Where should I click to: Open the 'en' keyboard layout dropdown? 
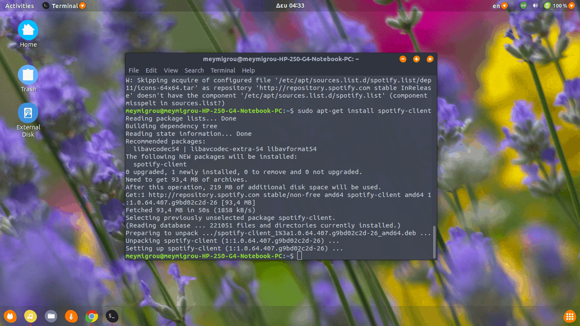pyautogui.click(x=504, y=6)
